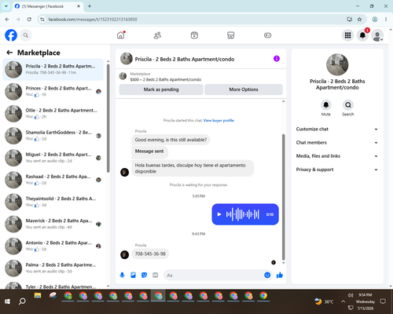
Task: Open Priscila conversation in the chat list
Action: pyautogui.click(x=53, y=70)
